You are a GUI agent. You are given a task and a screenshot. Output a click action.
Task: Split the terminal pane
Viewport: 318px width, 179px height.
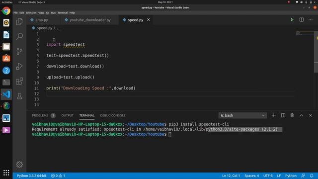pos(283,115)
